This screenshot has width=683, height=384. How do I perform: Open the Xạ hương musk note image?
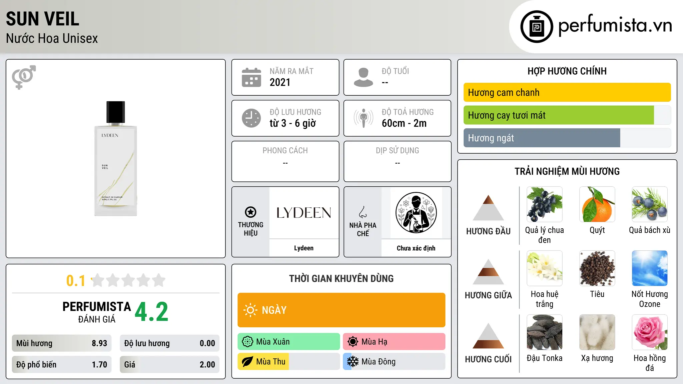coord(597,332)
